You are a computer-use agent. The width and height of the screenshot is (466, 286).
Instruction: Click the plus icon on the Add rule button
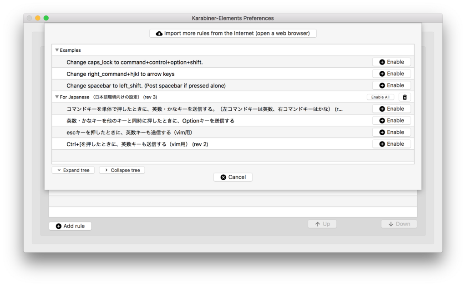coord(59,226)
